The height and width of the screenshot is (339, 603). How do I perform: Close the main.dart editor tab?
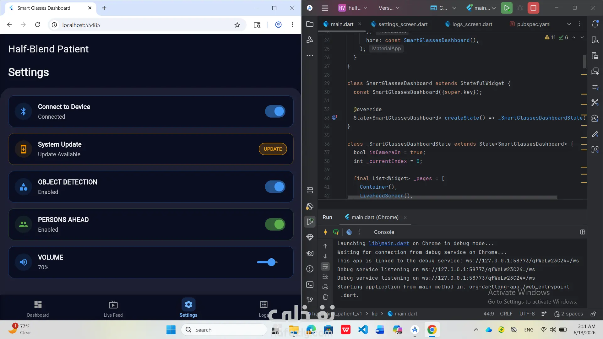(360, 24)
